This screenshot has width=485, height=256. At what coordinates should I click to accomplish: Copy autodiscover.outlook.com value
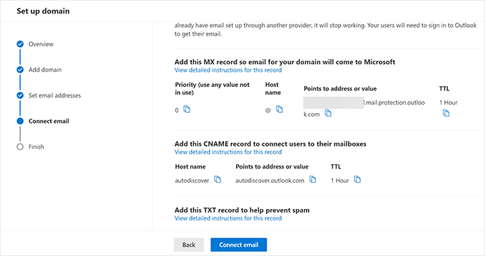click(x=313, y=179)
